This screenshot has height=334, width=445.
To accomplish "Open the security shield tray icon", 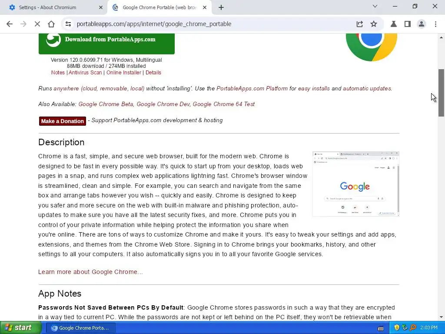I will [397, 328].
